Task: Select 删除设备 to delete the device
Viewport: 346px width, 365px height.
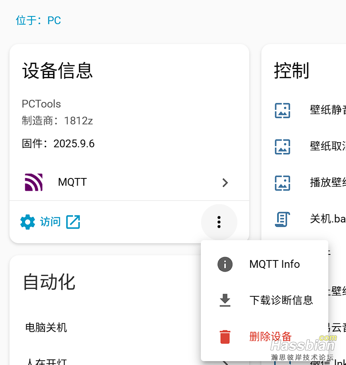Action: click(264, 336)
